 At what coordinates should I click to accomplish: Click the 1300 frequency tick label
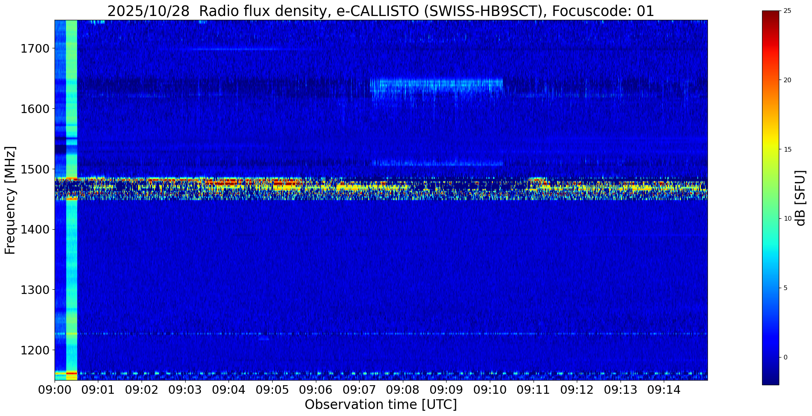35,290
